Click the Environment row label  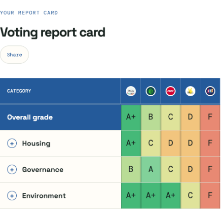[x=44, y=196]
